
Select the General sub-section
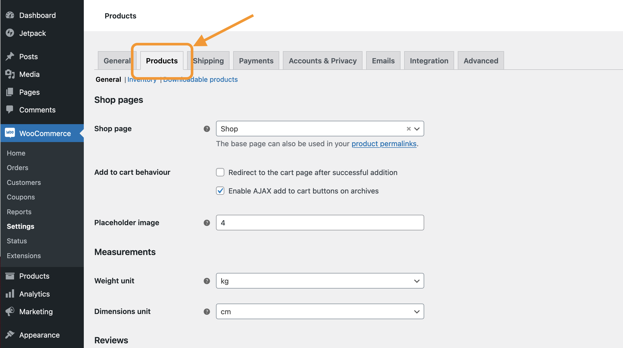coord(108,79)
